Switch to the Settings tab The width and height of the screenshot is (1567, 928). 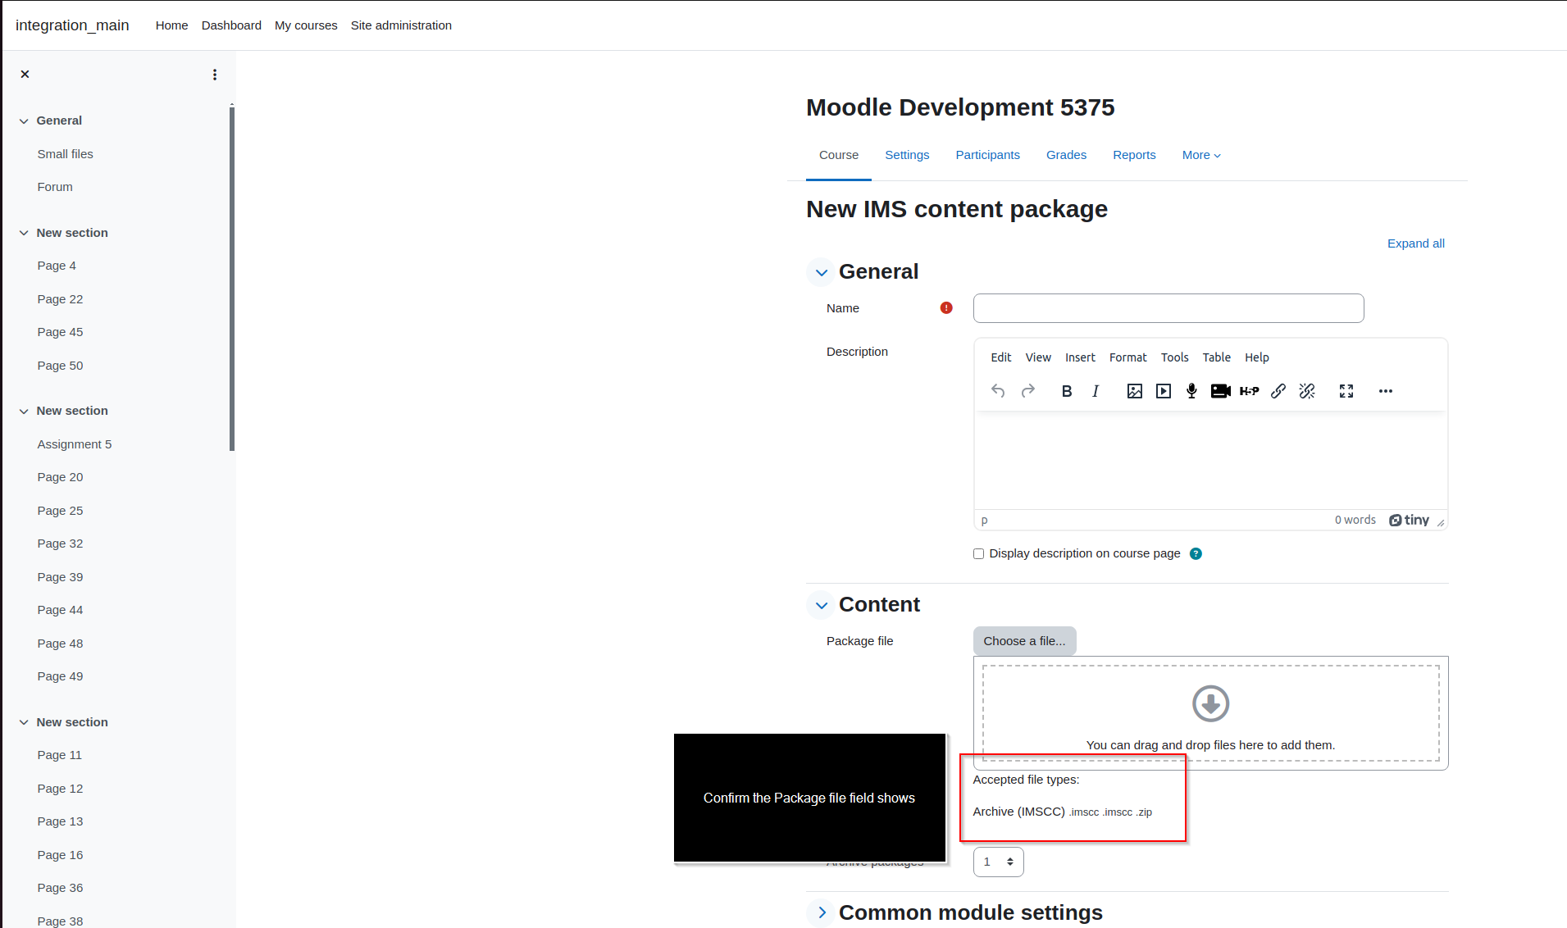pyautogui.click(x=907, y=155)
